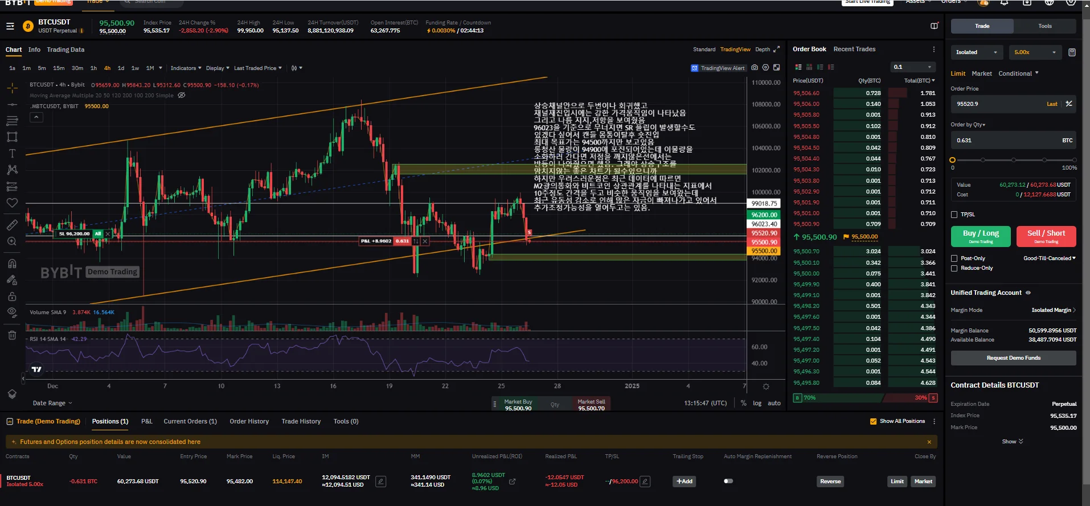Open the 0.1 order book depth dropdown
Image resolution: width=1090 pixels, height=506 pixels.
pos(913,67)
